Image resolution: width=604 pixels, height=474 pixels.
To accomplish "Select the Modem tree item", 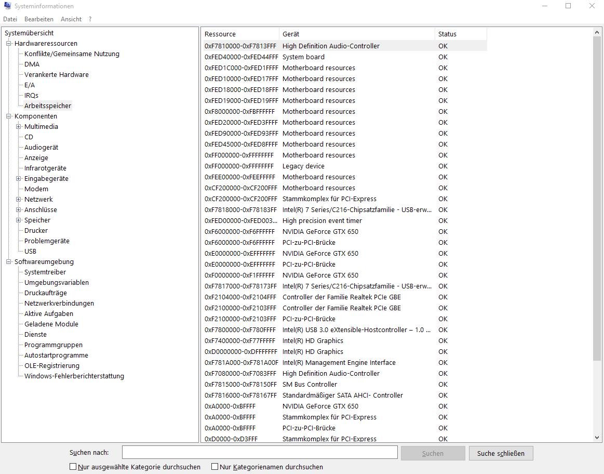I will pyautogui.click(x=36, y=189).
